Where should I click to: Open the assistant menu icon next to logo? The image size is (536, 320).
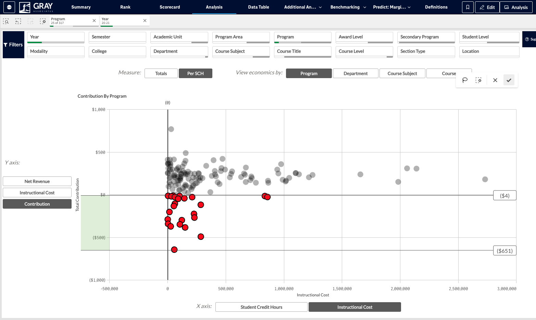click(9, 7)
